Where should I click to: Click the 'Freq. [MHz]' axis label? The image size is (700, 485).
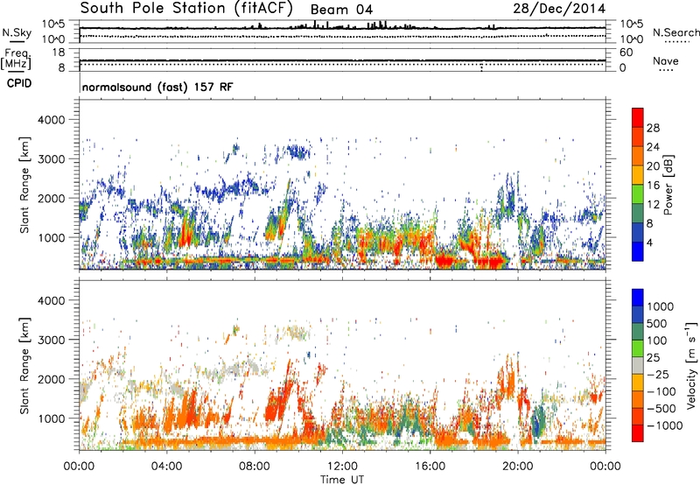point(16,59)
